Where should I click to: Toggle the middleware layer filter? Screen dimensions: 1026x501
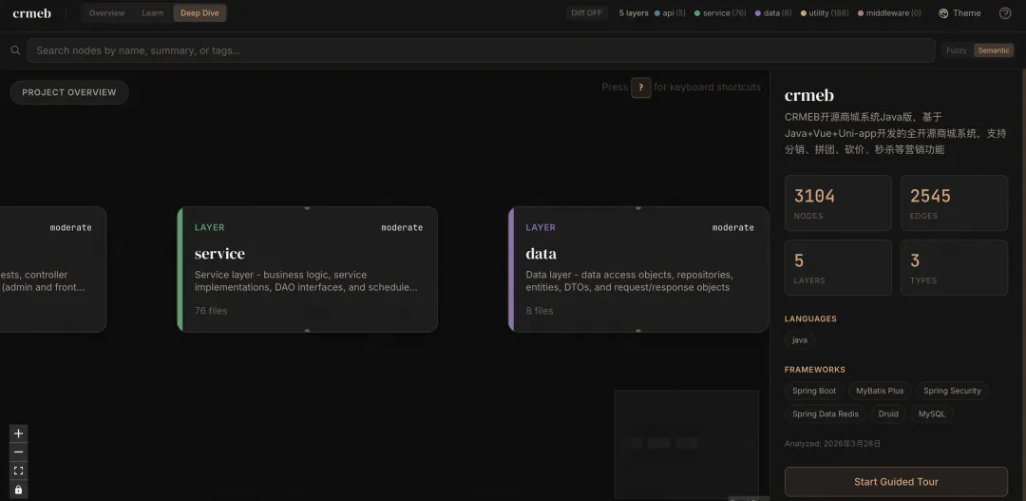point(889,13)
